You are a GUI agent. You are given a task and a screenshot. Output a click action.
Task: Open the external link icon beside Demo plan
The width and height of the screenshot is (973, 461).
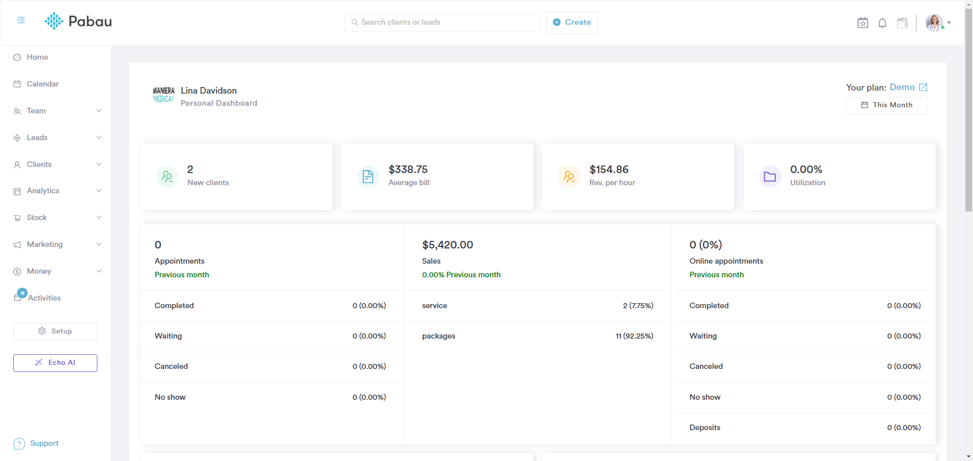click(923, 87)
